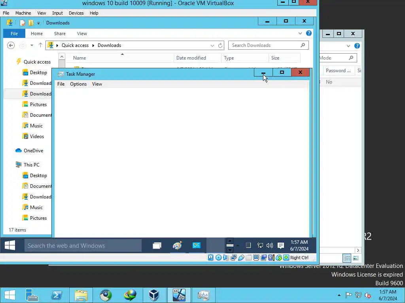Screen dimensions: 405x303
Task: Switch to Explorer Share ribbon tab
Action: tap(60, 34)
